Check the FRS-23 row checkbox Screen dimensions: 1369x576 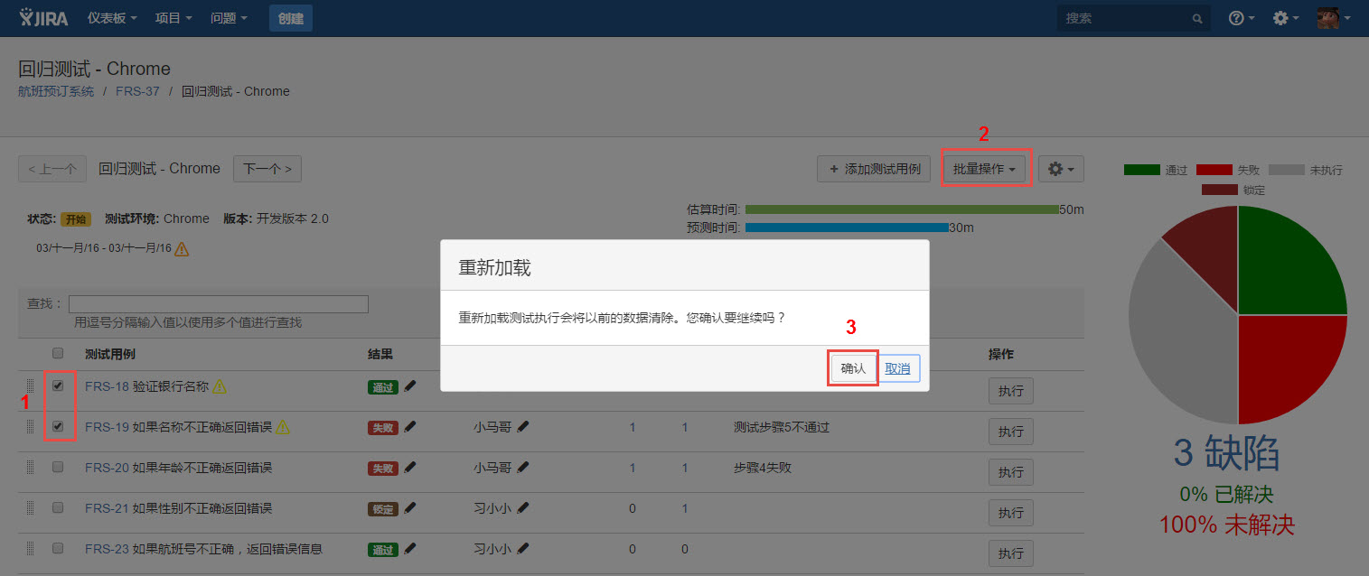(x=58, y=548)
